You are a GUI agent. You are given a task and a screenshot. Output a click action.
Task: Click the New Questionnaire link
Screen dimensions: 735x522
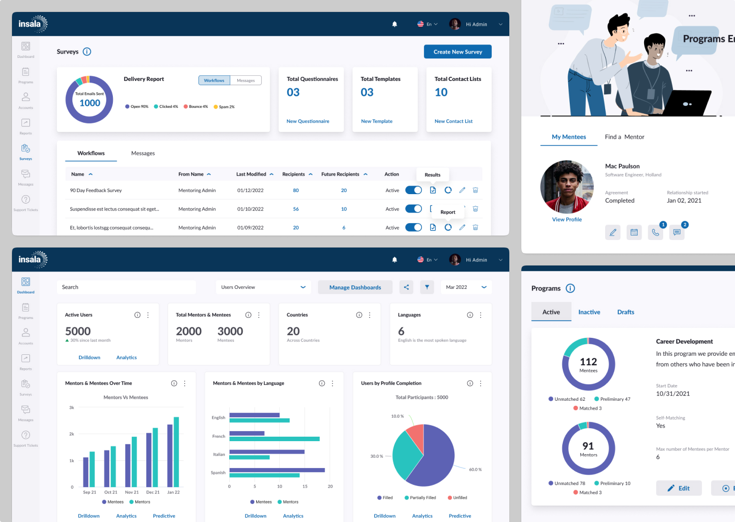tap(308, 121)
